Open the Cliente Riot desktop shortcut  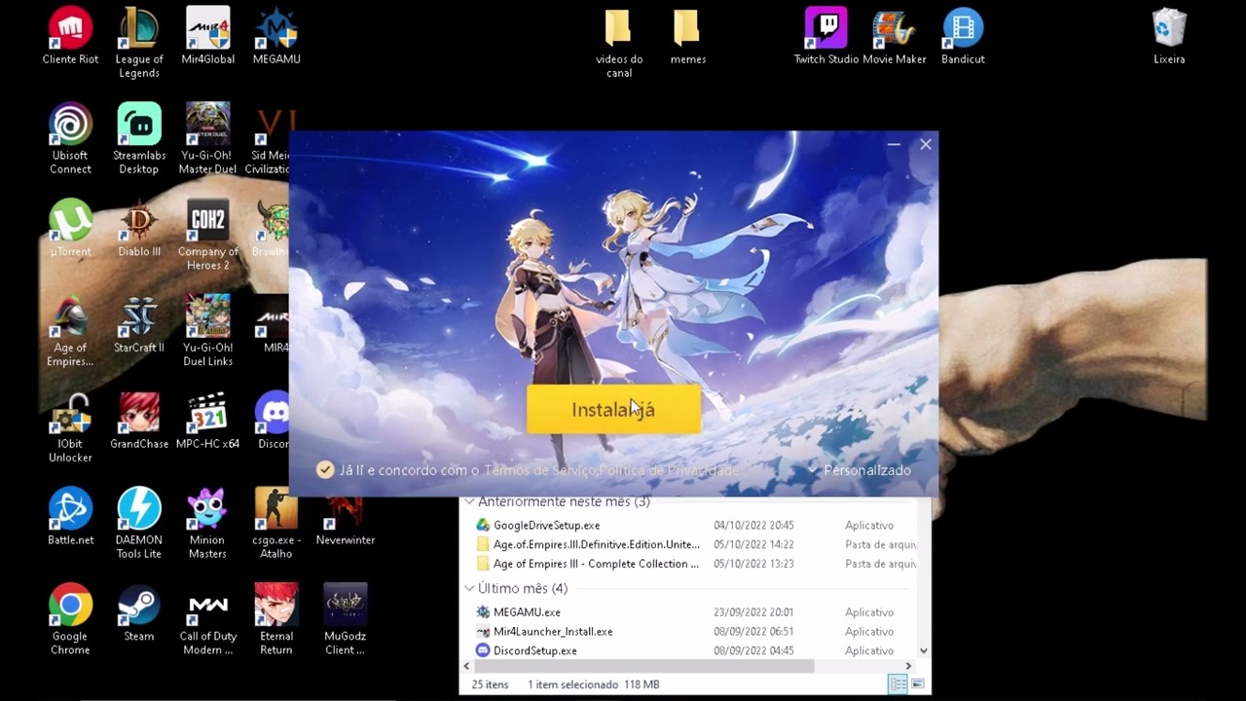[x=70, y=37]
